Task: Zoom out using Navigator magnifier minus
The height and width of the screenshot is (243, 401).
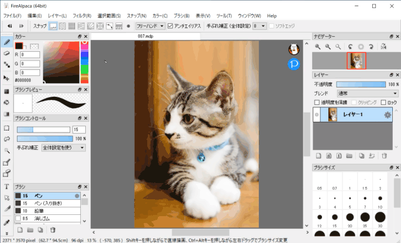Action: pyautogui.click(x=328, y=46)
